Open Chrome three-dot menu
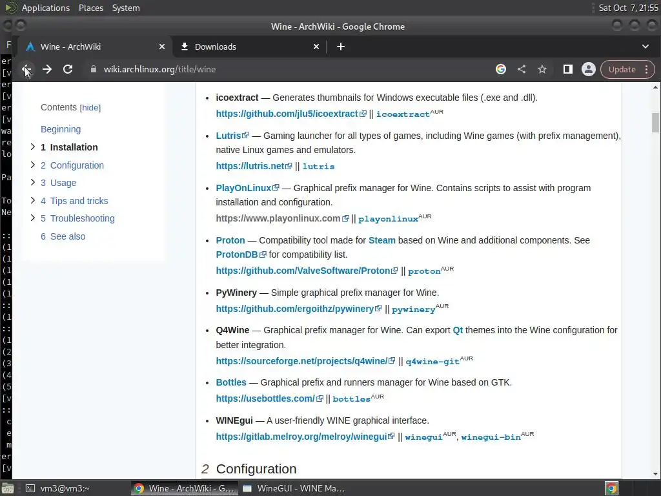This screenshot has width=661, height=496. click(647, 70)
